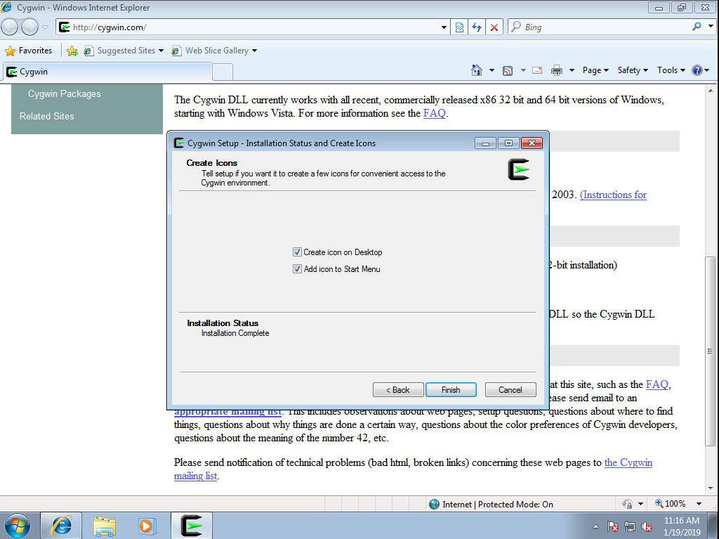Open Cygwin Packages in sidebar
This screenshot has height=539, width=719.
(64, 94)
